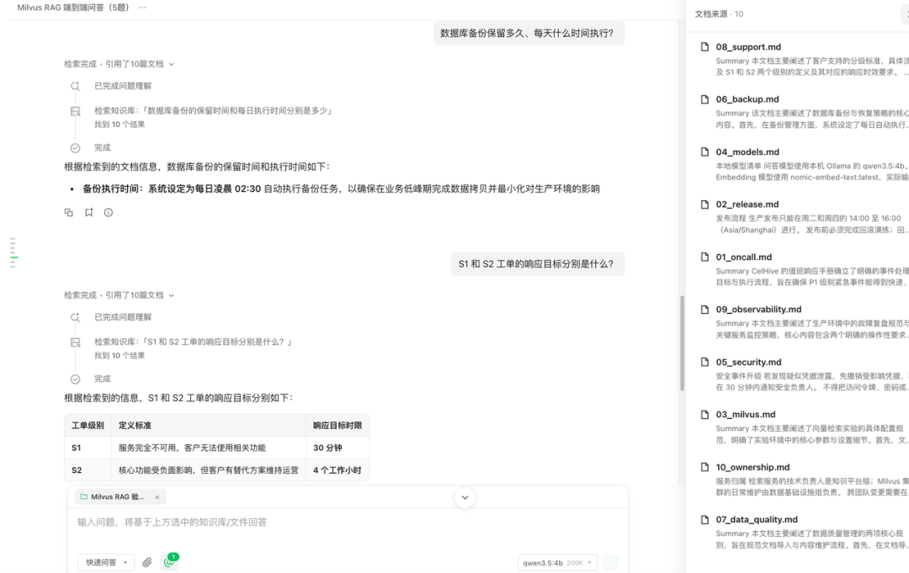Open info icon below the backup answer
The width and height of the screenshot is (909, 573).
(109, 213)
